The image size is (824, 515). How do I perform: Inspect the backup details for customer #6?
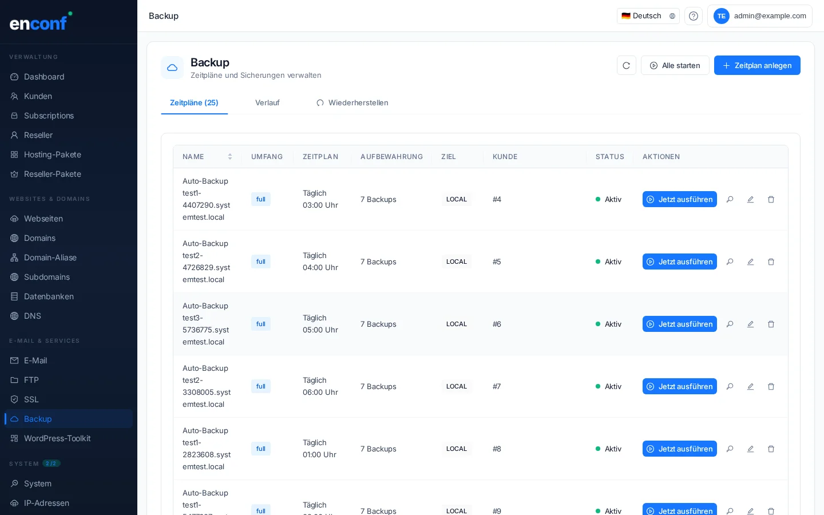730,324
